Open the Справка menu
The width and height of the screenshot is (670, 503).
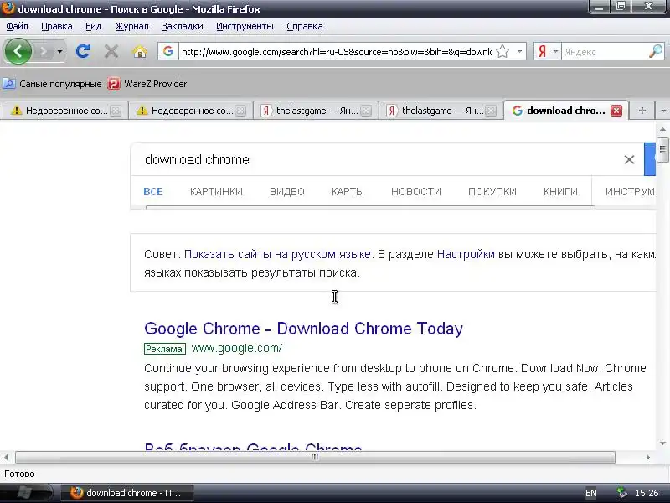point(305,26)
